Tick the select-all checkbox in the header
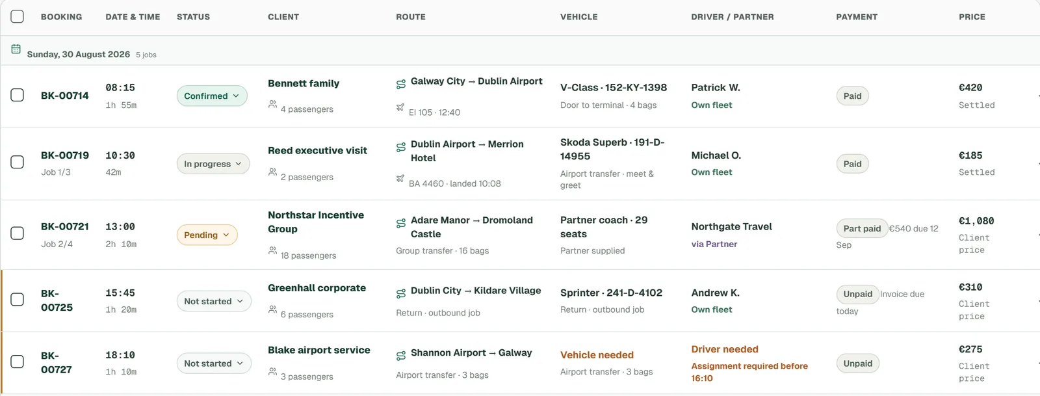The image size is (1040, 396). tap(18, 16)
